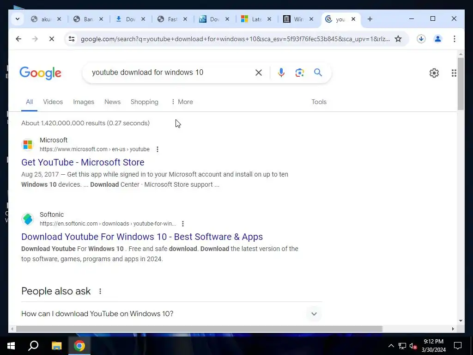The image size is (473, 355).
Task: Close the 'aku' tab
Action: tap(59, 19)
